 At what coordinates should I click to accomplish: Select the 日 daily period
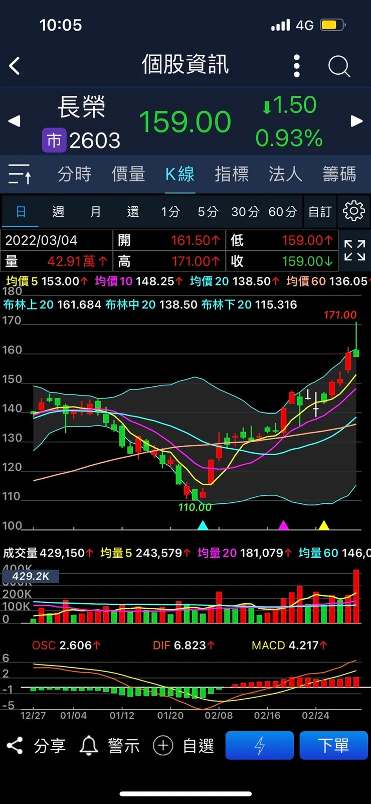point(21,211)
